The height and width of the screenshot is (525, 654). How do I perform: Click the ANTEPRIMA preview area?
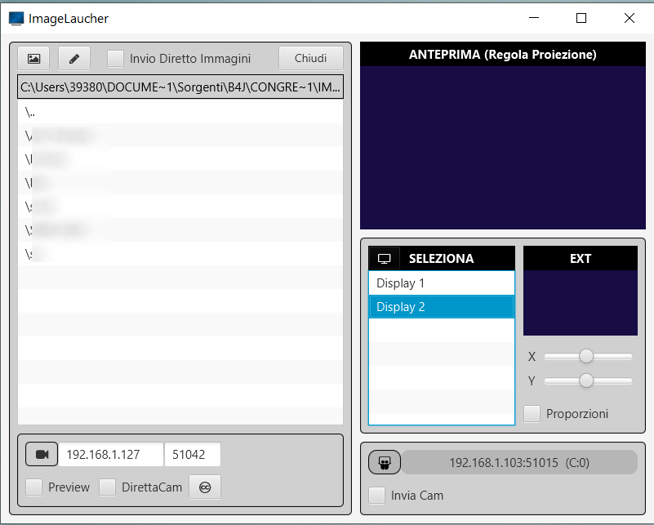coord(503,148)
